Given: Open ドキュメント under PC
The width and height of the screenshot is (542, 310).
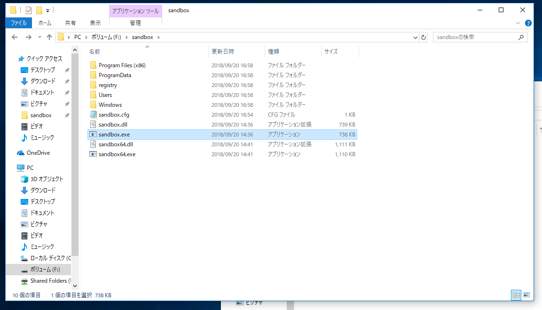Looking at the screenshot, I should point(42,213).
